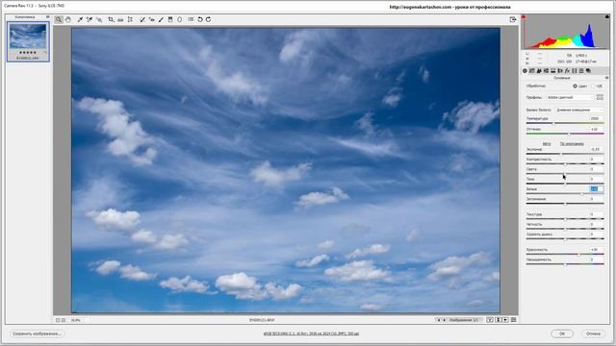616x346 pixels.
Task: Adjust the Blacks slider
Action: pyautogui.click(x=565, y=204)
